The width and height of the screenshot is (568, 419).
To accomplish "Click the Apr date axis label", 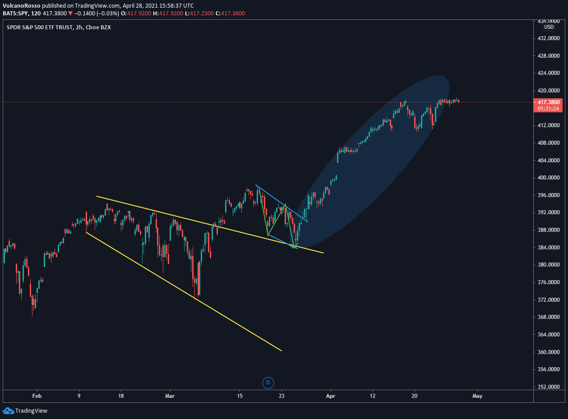I will 331,396.
